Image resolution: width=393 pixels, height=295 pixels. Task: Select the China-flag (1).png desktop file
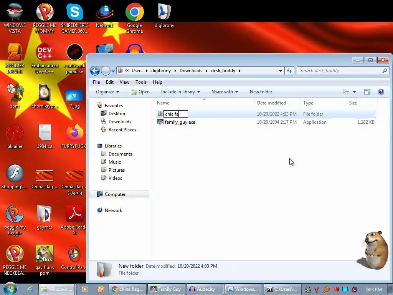click(x=74, y=182)
